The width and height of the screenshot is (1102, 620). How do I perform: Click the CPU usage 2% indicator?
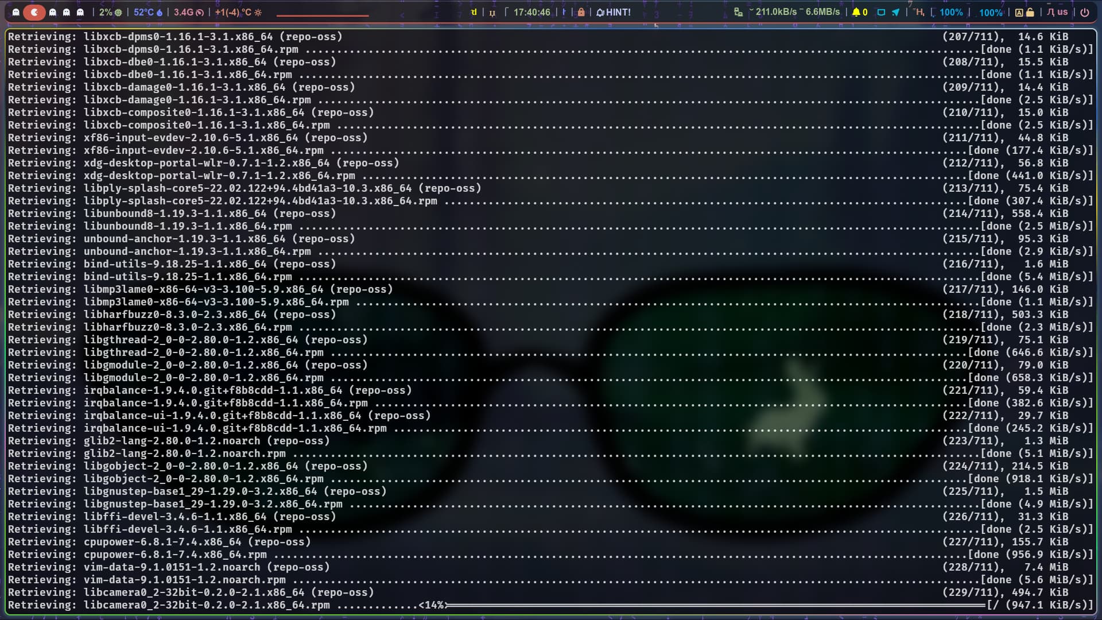click(110, 12)
